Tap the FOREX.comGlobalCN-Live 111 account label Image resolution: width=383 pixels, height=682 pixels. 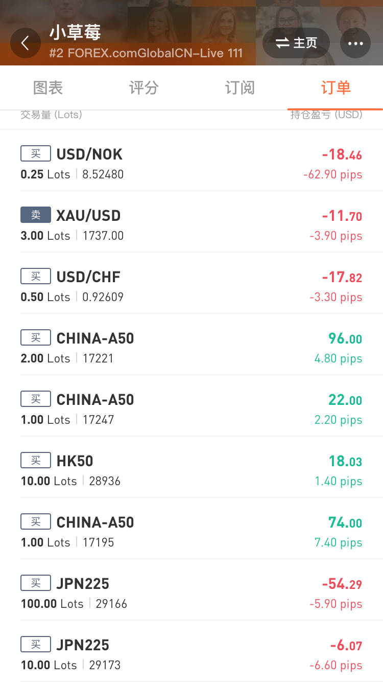pyautogui.click(x=146, y=53)
